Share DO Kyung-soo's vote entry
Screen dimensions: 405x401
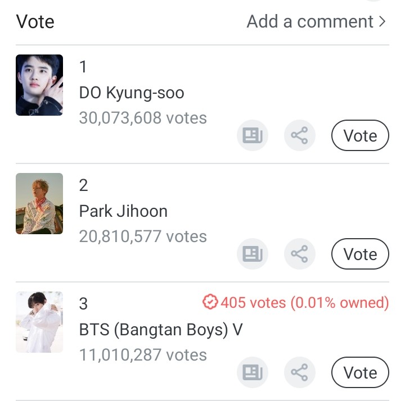point(299,135)
